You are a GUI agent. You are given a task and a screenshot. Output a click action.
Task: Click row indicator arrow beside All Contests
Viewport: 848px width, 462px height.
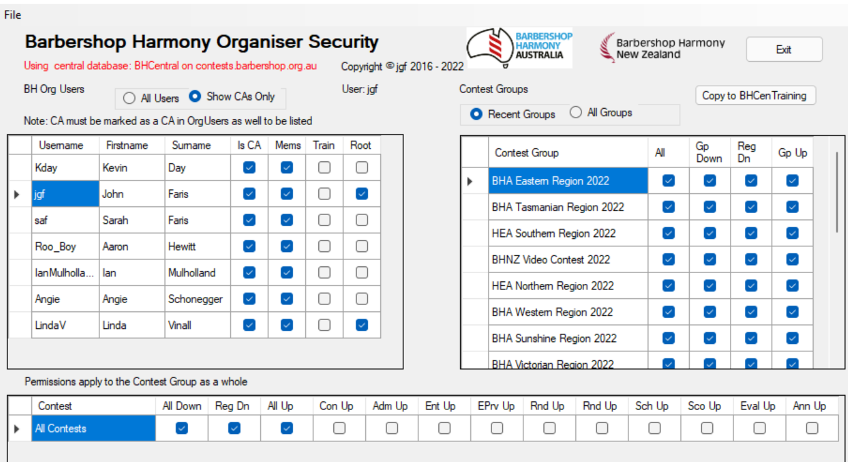(x=17, y=429)
